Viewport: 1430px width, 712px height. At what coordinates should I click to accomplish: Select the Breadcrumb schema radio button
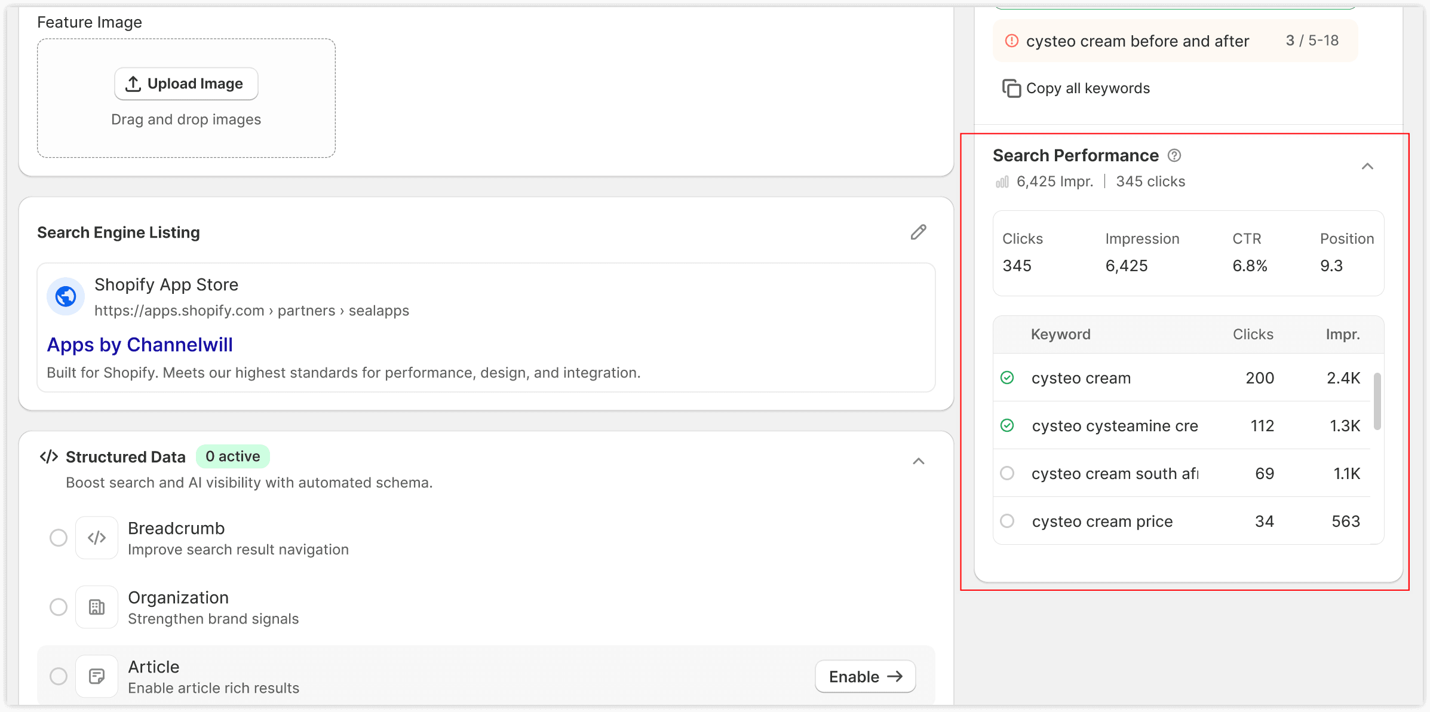pyautogui.click(x=59, y=538)
